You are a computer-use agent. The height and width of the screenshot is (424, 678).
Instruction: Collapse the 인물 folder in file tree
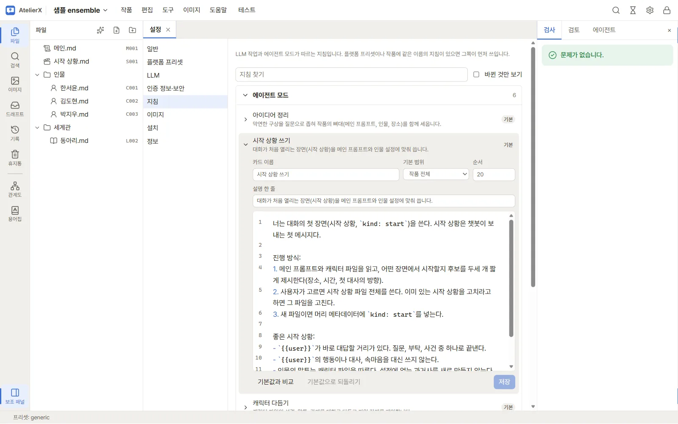point(37,75)
